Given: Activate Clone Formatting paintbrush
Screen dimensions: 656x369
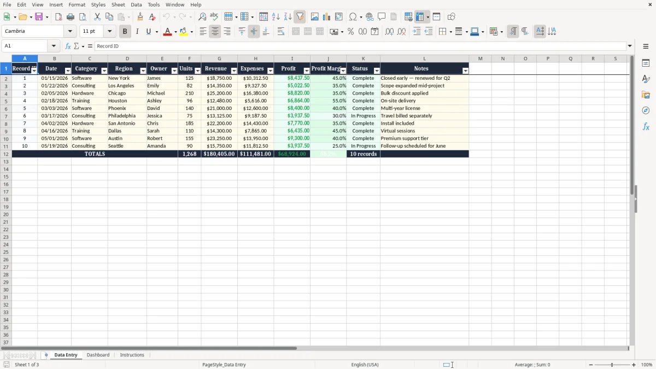Looking at the screenshot, I should point(140,17).
